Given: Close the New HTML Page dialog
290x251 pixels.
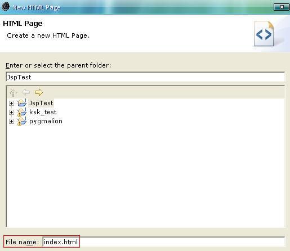Looking at the screenshot, I should tap(282, 7).
